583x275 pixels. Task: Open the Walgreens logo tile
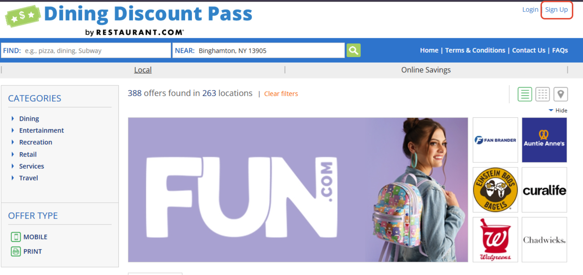[495, 239]
